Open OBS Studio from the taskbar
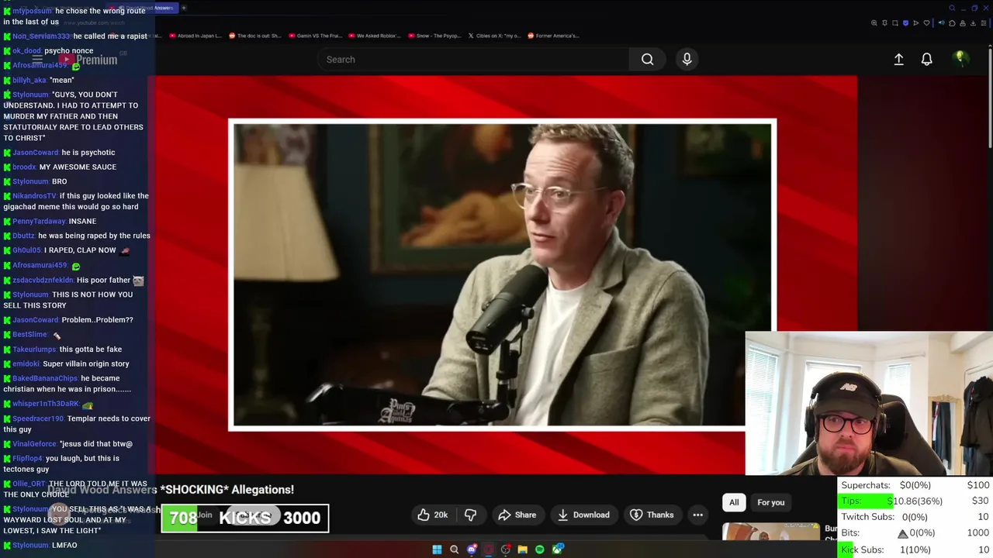This screenshot has height=558, width=993. click(x=505, y=549)
